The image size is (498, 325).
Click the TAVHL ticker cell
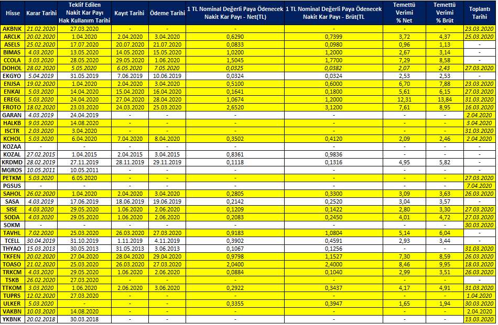[x=13, y=233]
